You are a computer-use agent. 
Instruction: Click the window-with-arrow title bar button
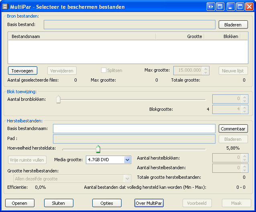[220, 7]
